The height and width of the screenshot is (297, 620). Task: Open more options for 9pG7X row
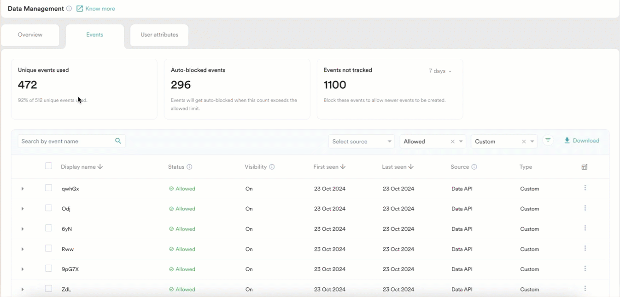coord(585,268)
